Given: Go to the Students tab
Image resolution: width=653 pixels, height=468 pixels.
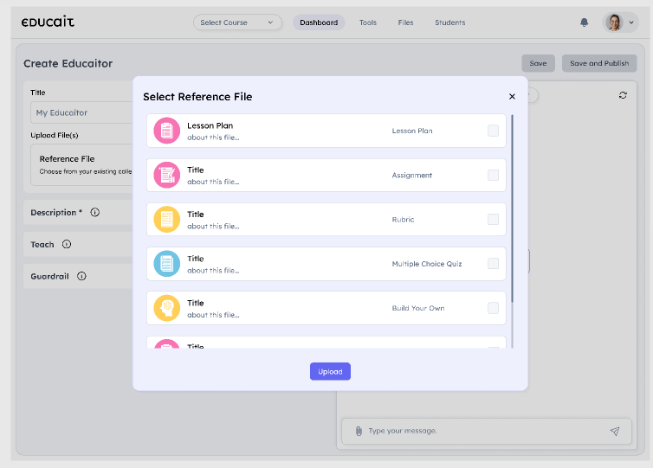Looking at the screenshot, I should pos(449,22).
